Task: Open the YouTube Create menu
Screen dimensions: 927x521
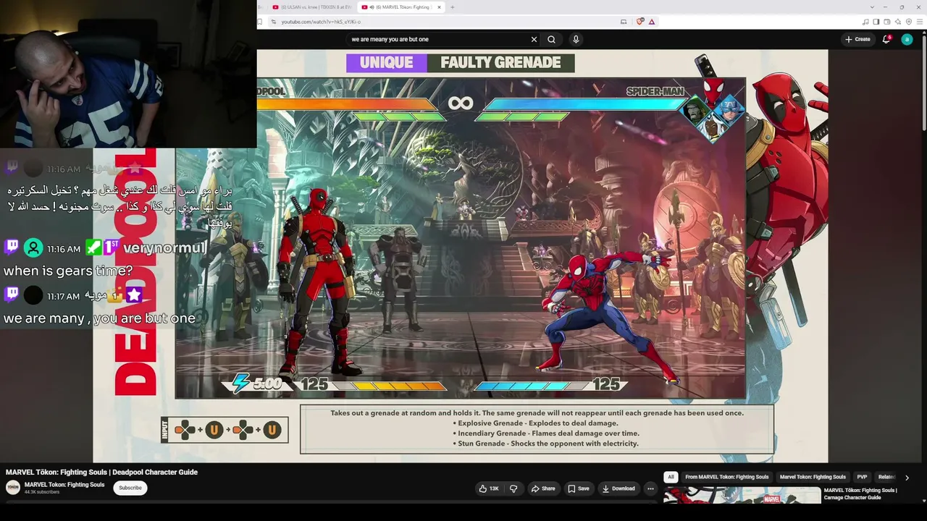Action: 857,40
